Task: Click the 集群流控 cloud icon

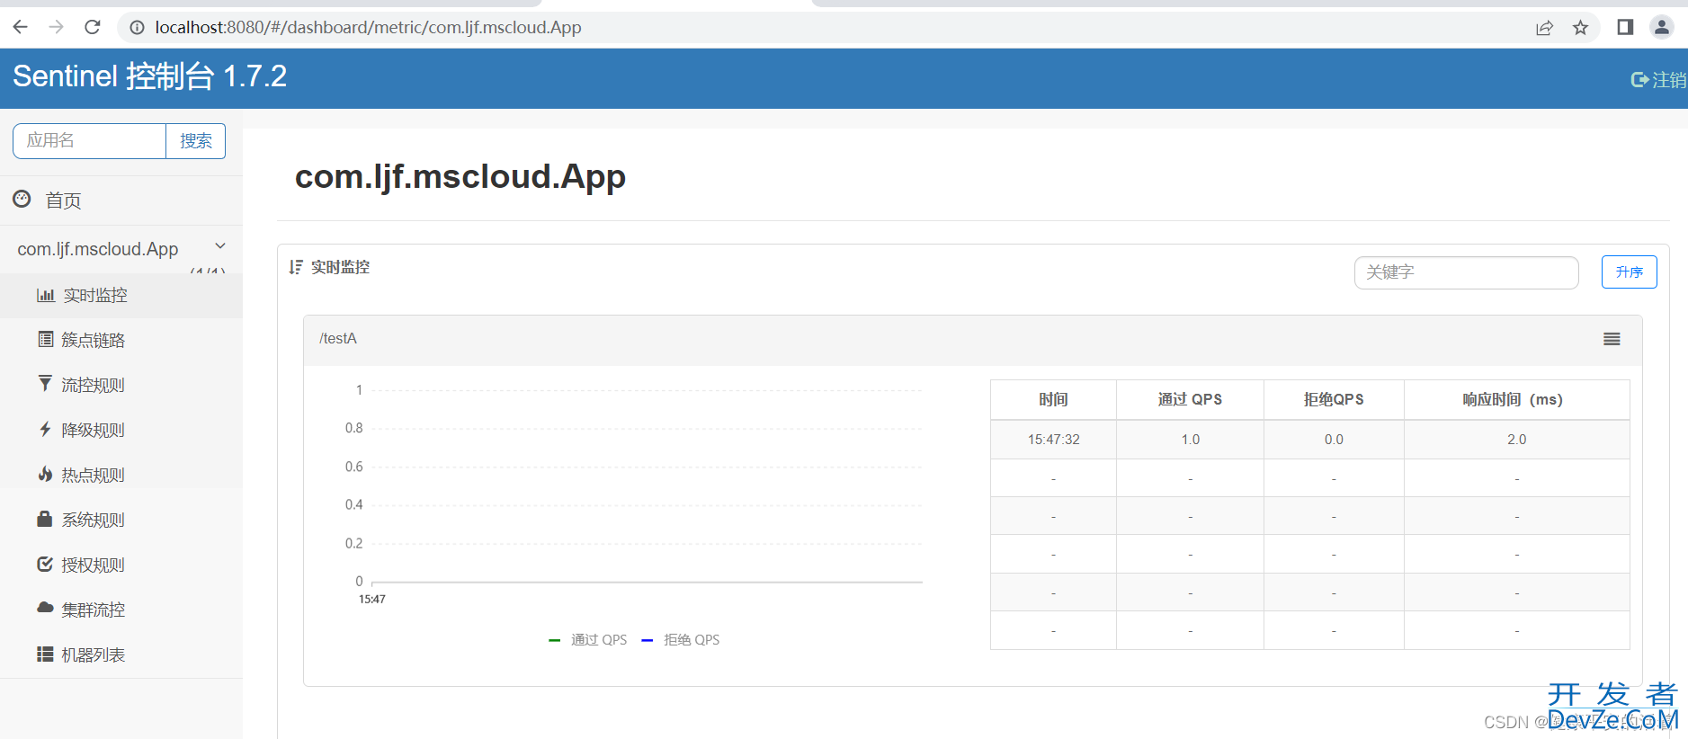Action: pos(45,608)
